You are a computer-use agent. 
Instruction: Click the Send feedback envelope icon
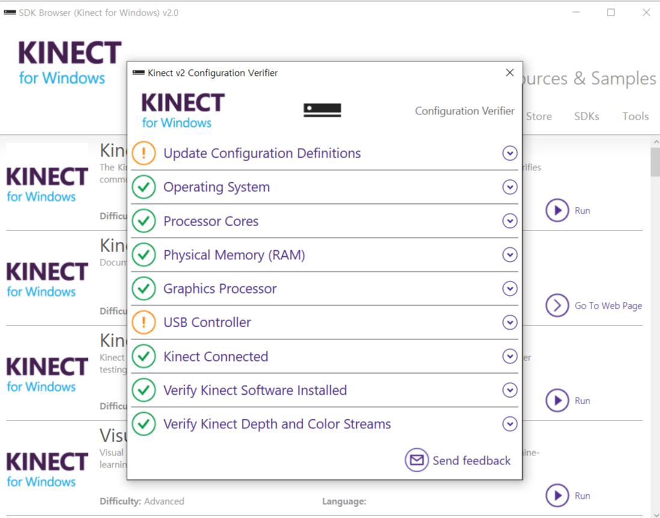(x=417, y=460)
